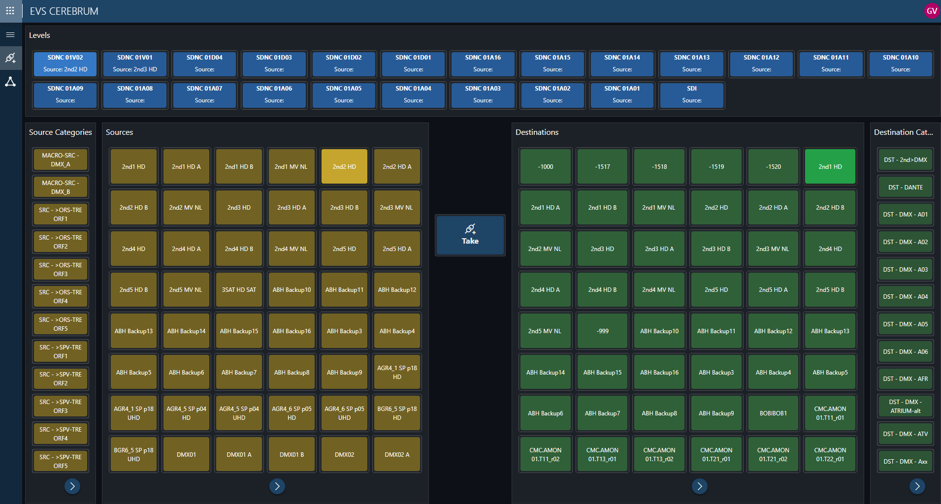Open SRC - >ORS-TRE ORF5 category
This screenshot has height=504, width=941.
(61, 324)
